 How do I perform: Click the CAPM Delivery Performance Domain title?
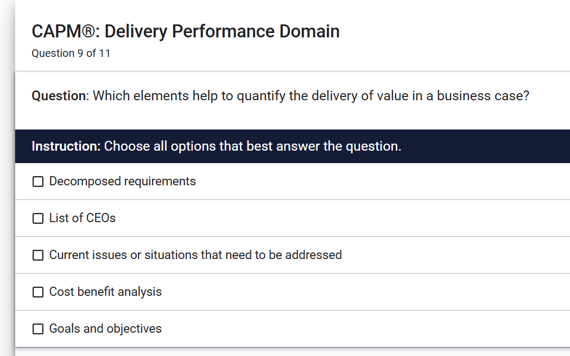(185, 31)
